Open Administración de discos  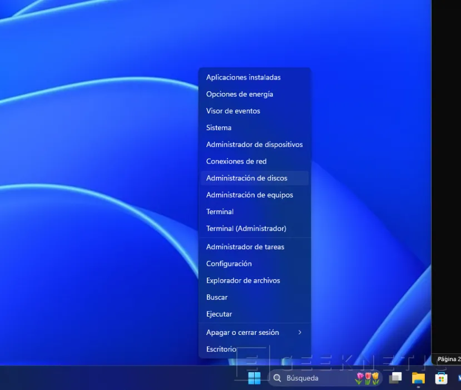pyautogui.click(x=247, y=177)
